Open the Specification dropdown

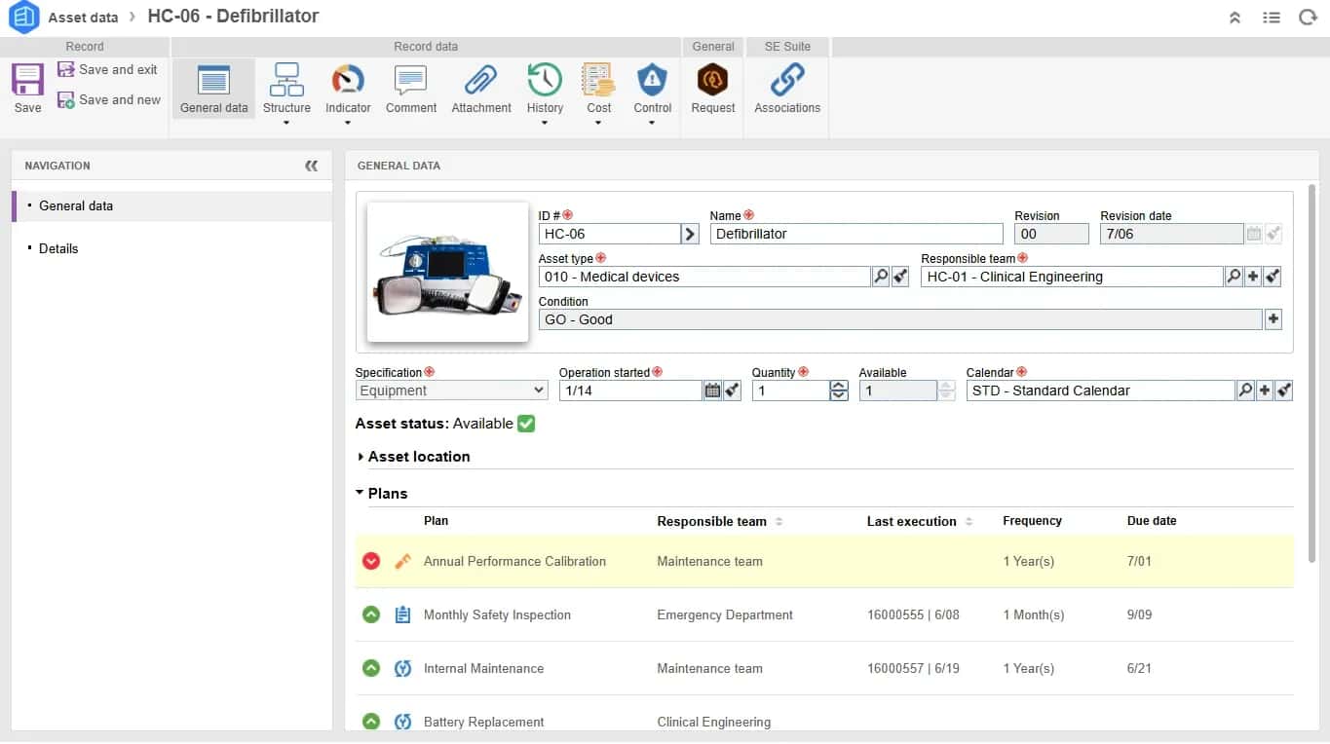[x=452, y=391]
